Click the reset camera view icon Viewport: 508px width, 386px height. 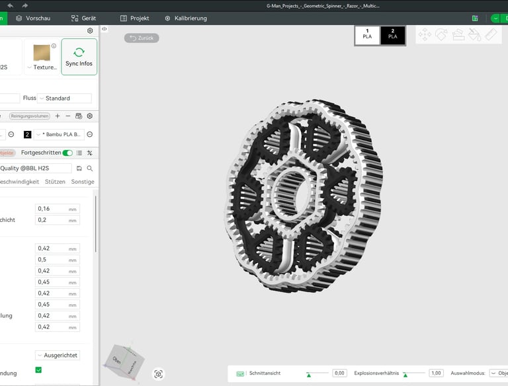pyautogui.click(x=159, y=374)
